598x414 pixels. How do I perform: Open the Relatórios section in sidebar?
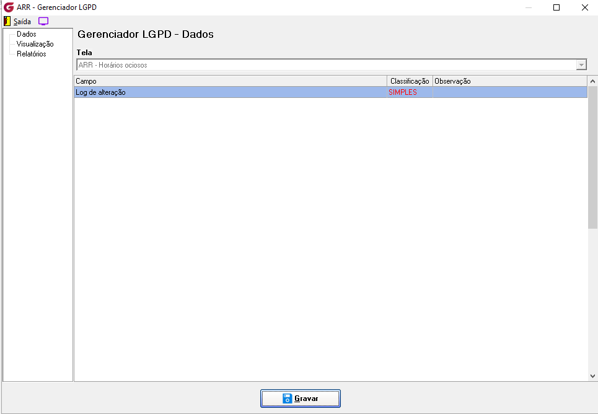pyautogui.click(x=31, y=54)
